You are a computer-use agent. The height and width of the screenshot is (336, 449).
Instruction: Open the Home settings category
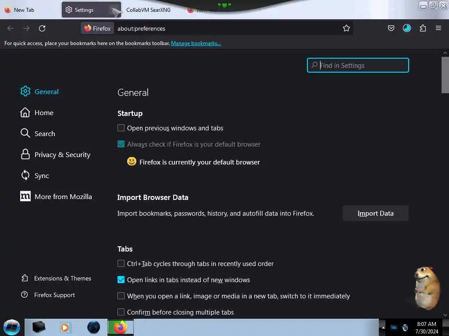tap(44, 112)
